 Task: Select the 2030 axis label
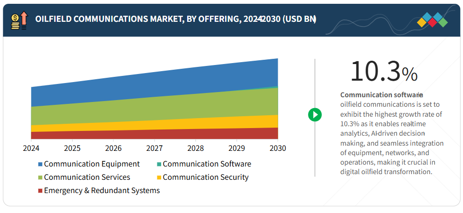pos(278,148)
